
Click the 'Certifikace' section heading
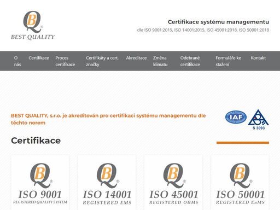point(36,141)
